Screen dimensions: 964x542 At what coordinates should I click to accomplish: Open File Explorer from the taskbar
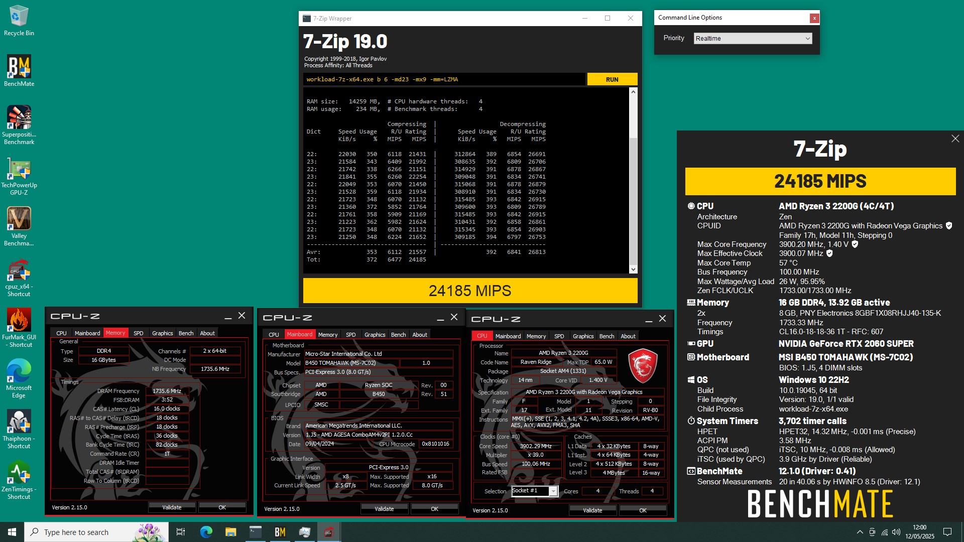(230, 532)
